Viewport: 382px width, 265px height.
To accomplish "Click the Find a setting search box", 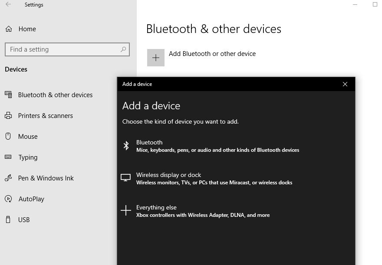I will tap(67, 49).
